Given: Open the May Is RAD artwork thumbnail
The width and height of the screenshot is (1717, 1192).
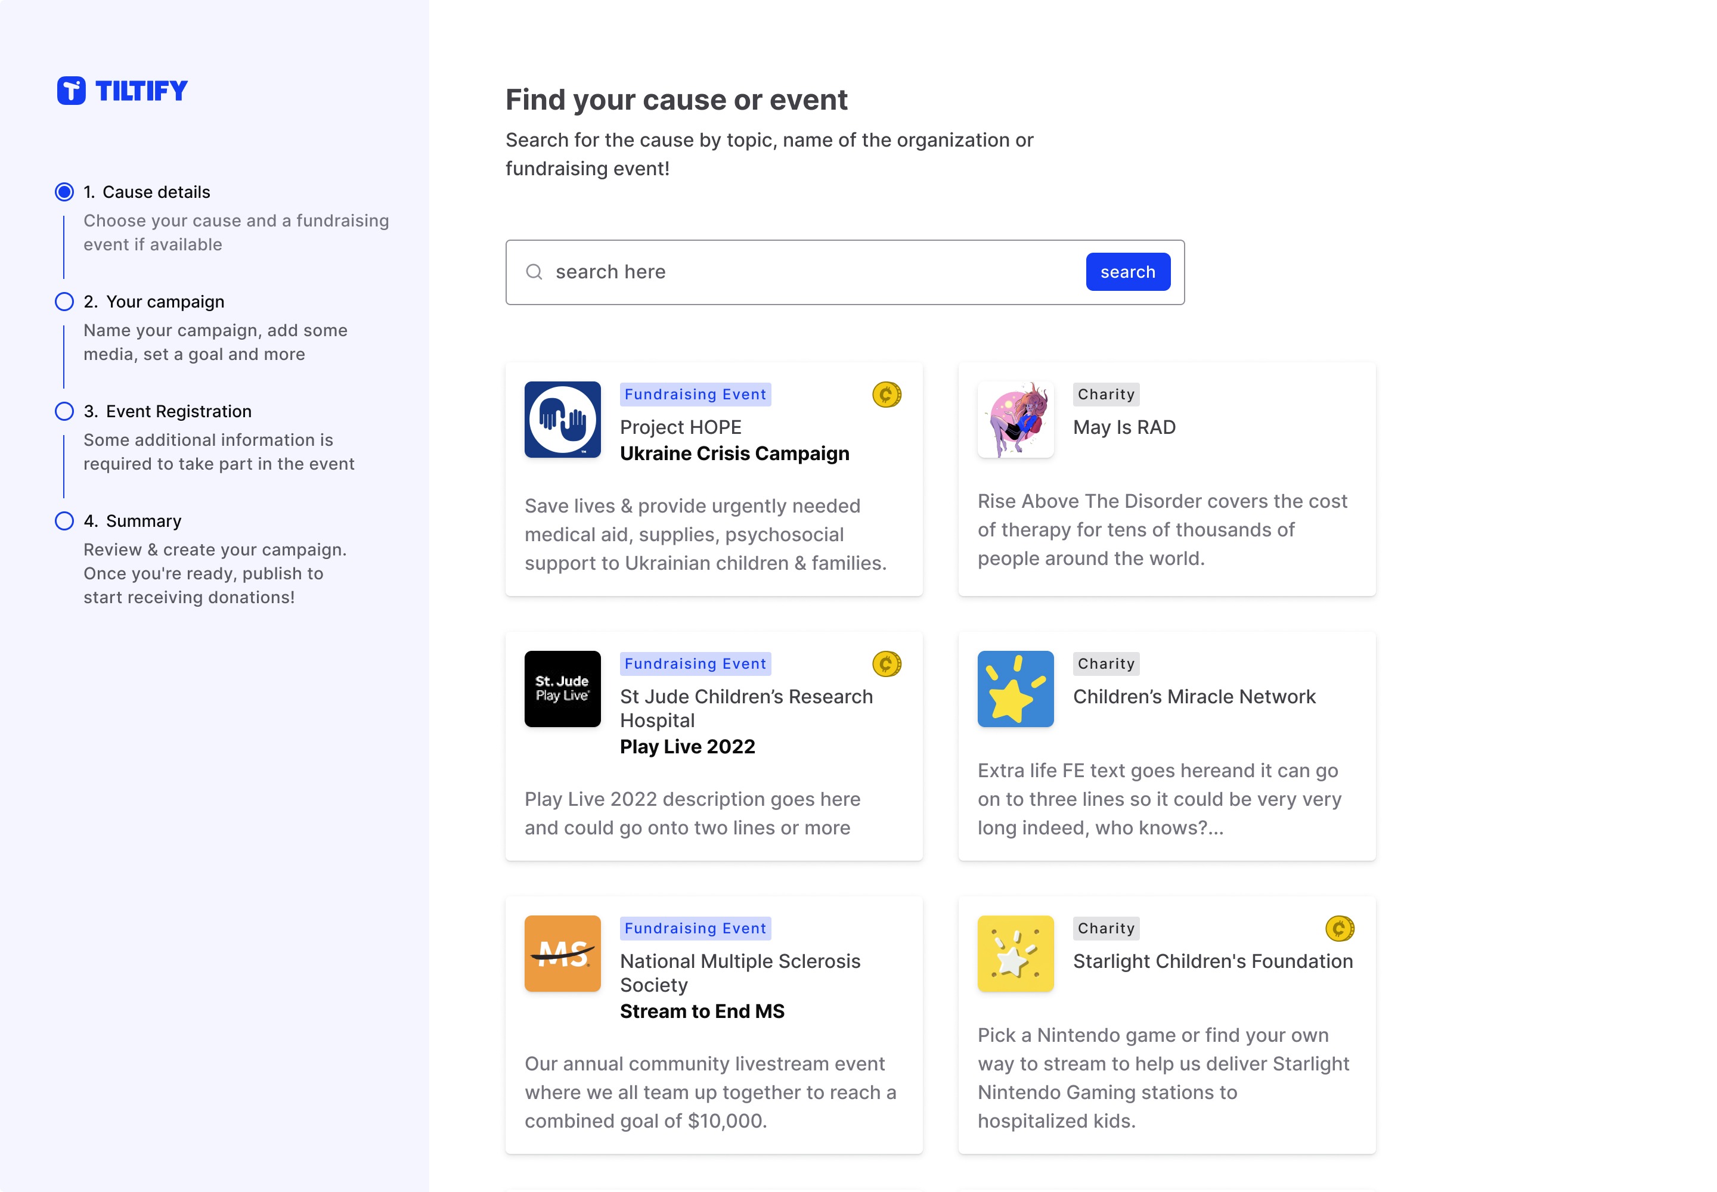Looking at the screenshot, I should [1015, 420].
